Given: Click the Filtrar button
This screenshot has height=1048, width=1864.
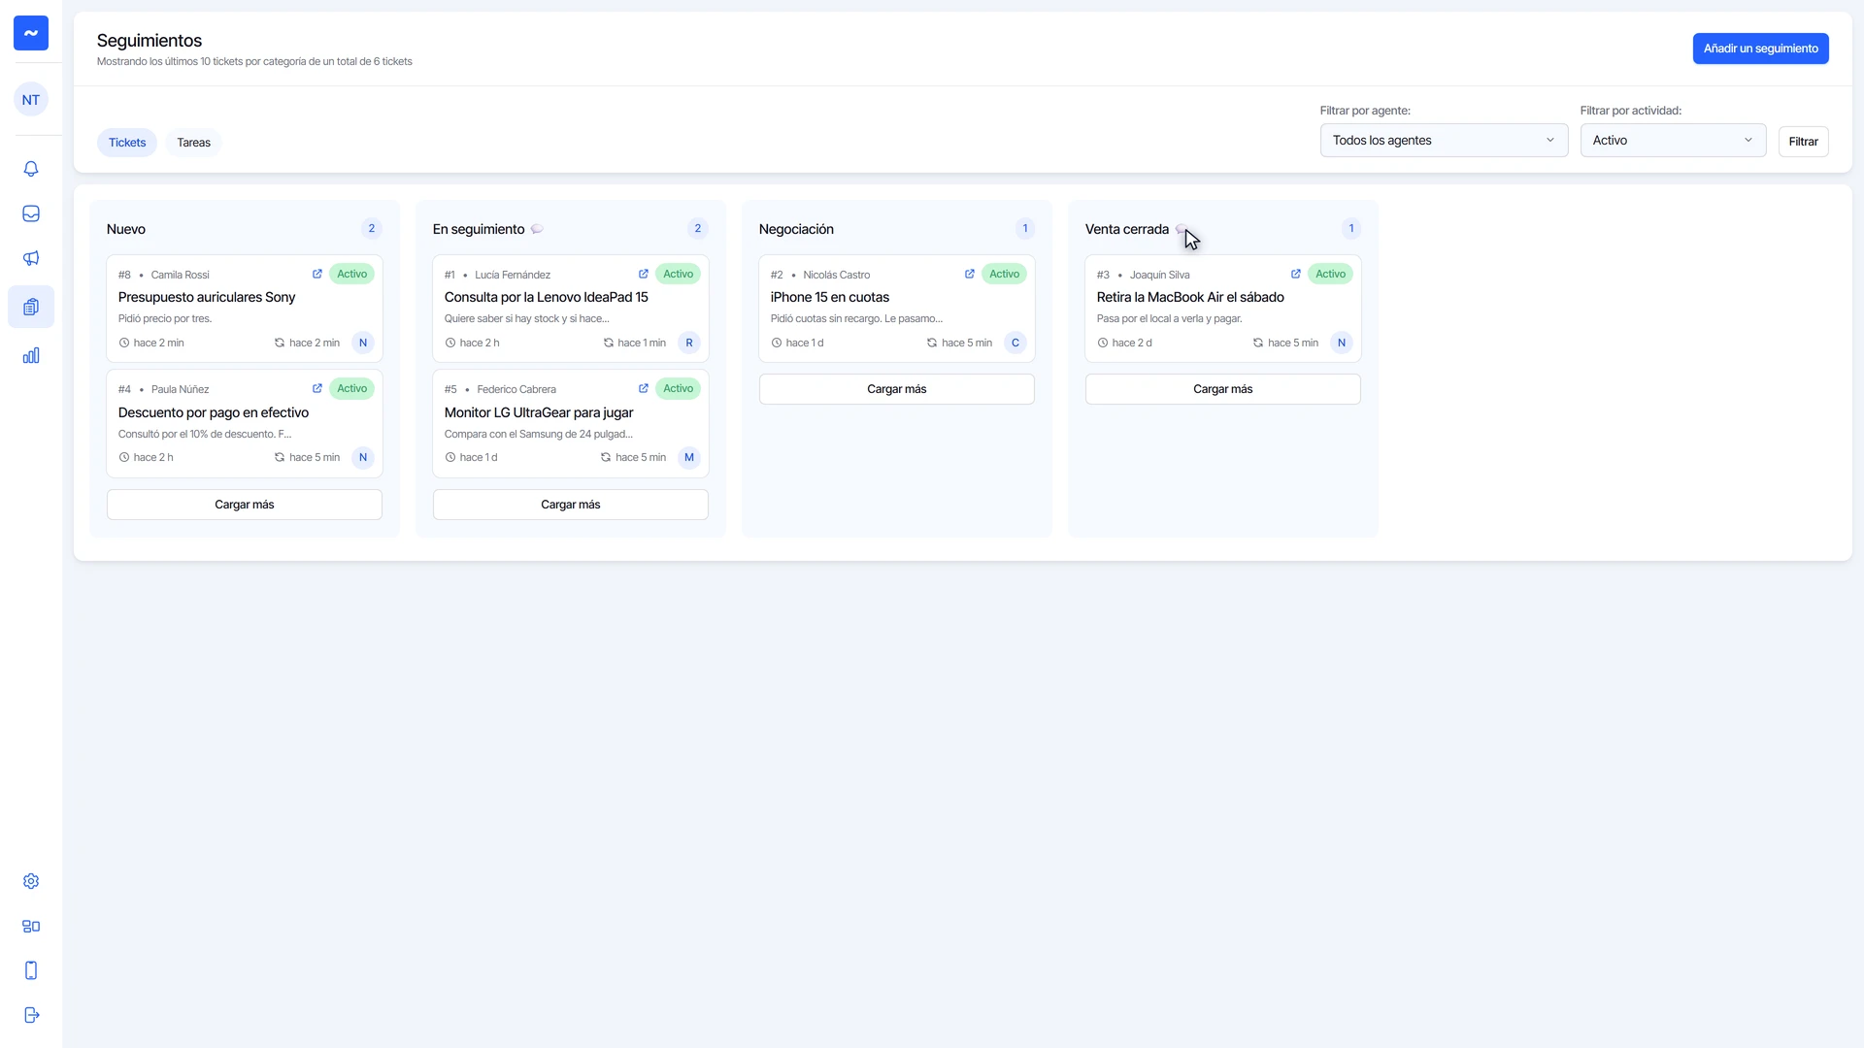Looking at the screenshot, I should tap(1803, 142).
